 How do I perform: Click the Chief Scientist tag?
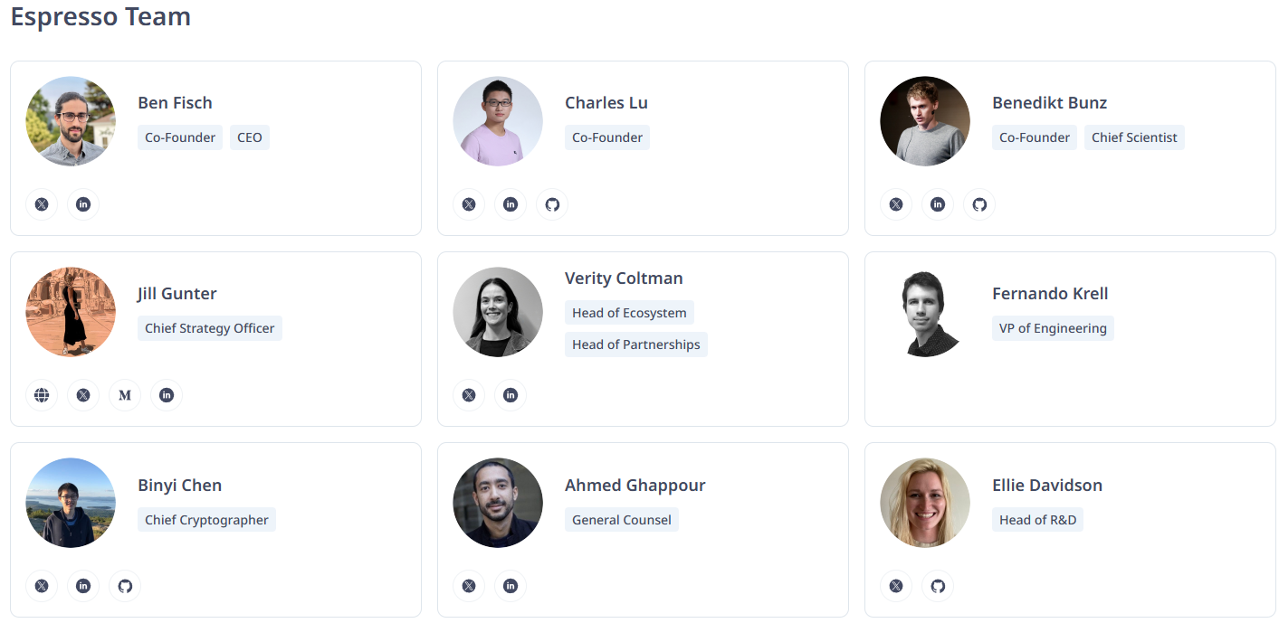click(x=1134, y=137)
